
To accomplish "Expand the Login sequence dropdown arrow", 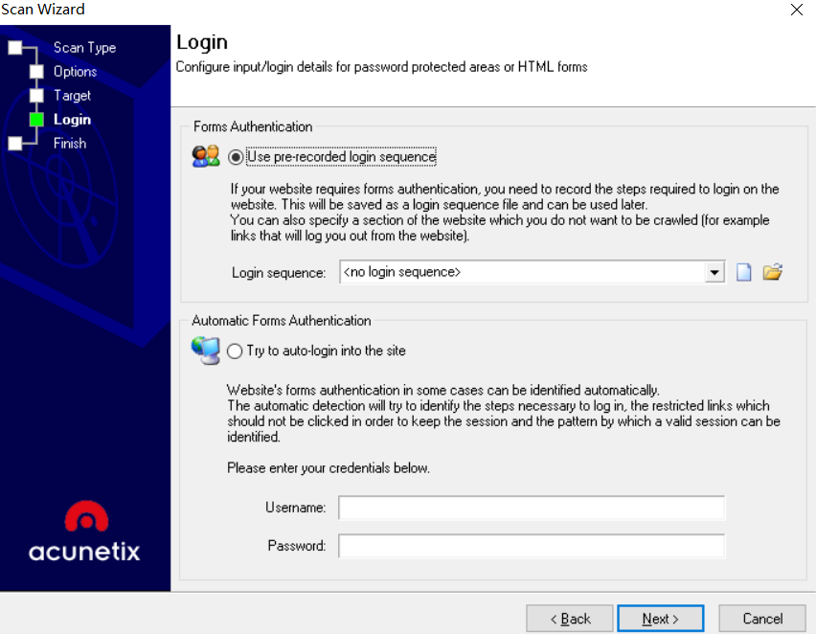I will [714, 272].
